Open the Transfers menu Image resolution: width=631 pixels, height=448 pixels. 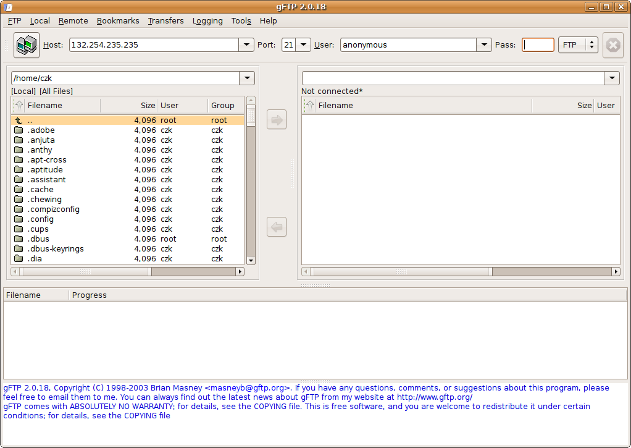click(166, 21)
